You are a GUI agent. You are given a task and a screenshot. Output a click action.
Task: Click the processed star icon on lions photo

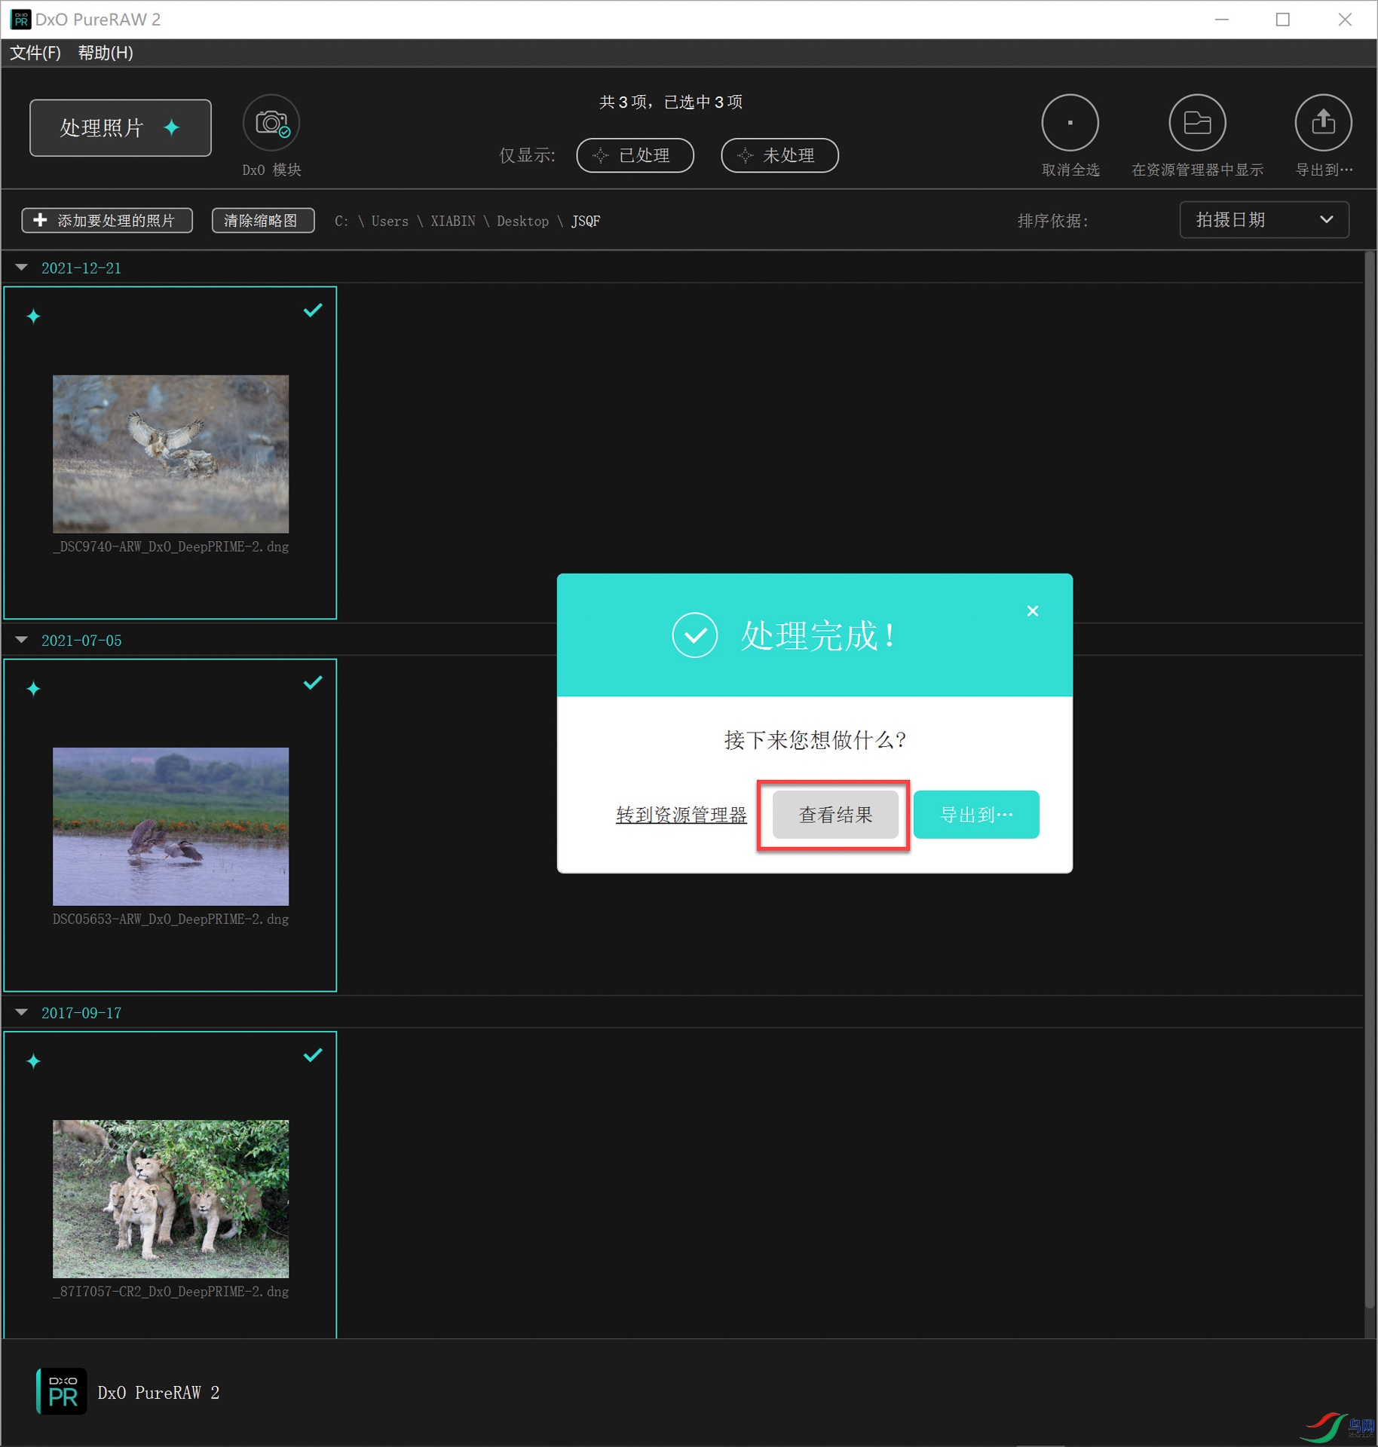34,1061
